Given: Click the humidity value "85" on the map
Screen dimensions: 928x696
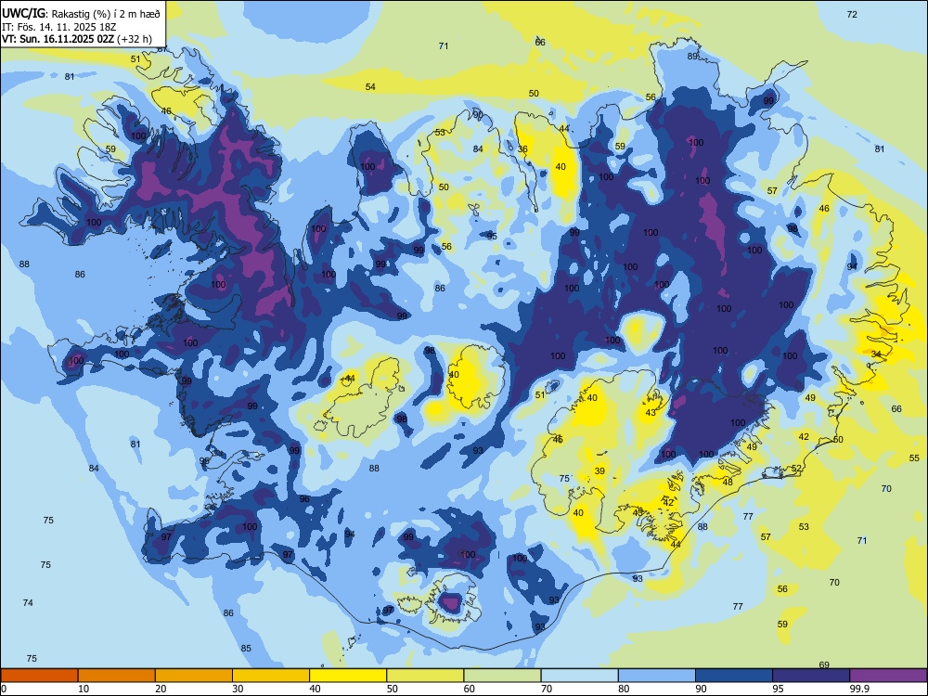Looking at the screenshot, I should pos(246,648).
